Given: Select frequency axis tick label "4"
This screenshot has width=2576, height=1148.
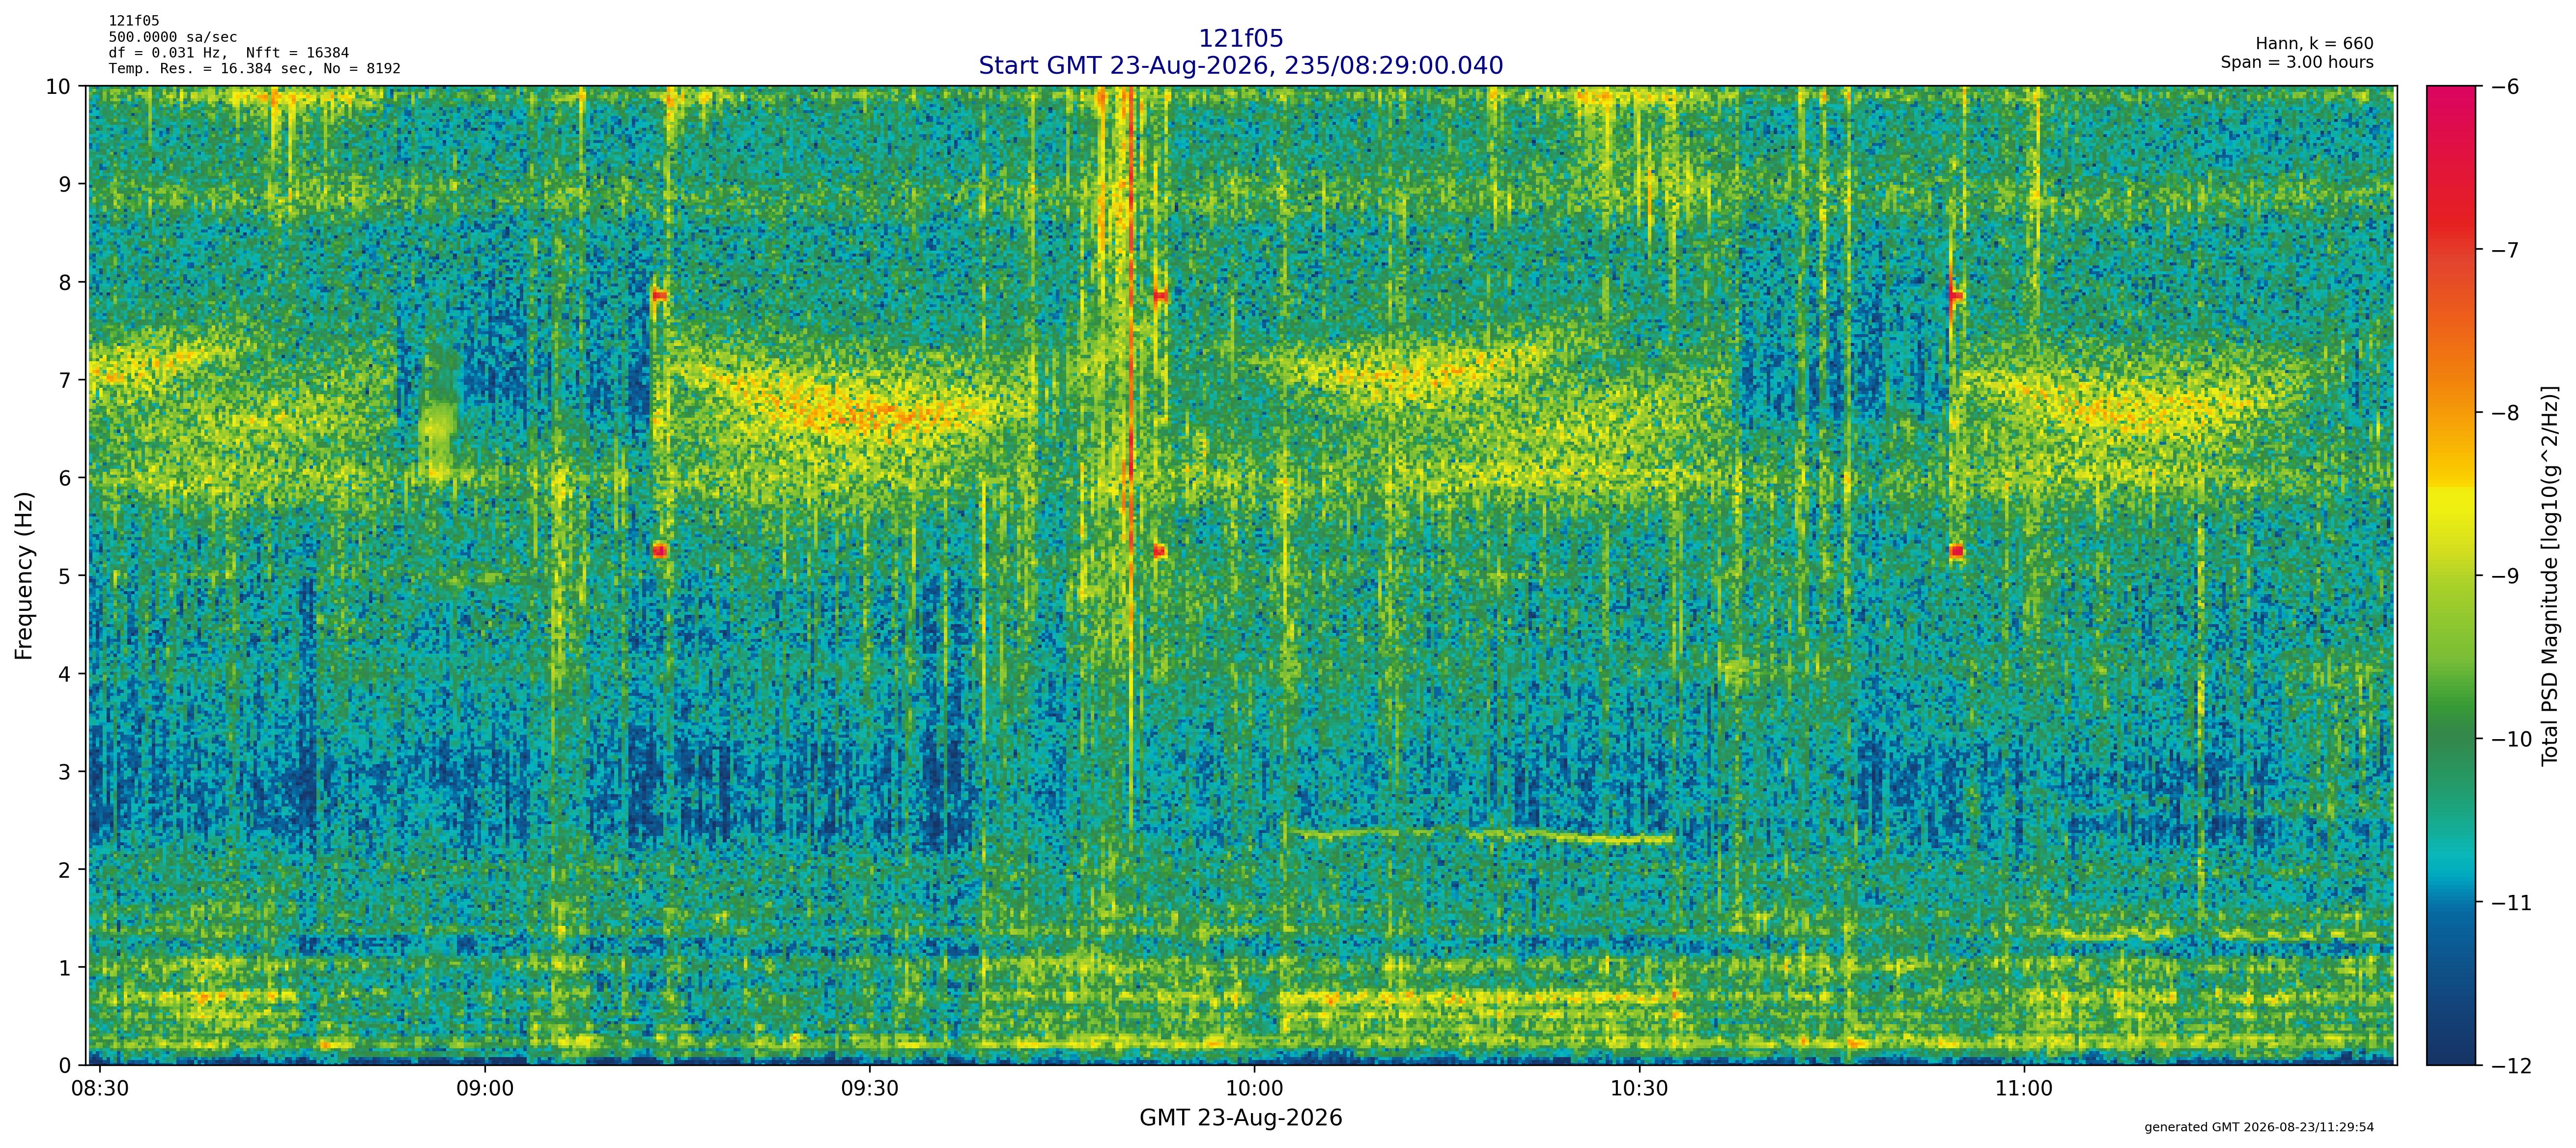Looking at the screenshot, I should (x=65, y=674).
